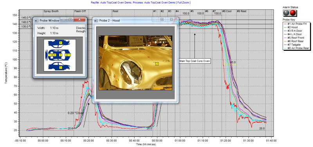The image size is (313, 147).
Task: Click the grey Alarm Status light
Action: (286, 13)
